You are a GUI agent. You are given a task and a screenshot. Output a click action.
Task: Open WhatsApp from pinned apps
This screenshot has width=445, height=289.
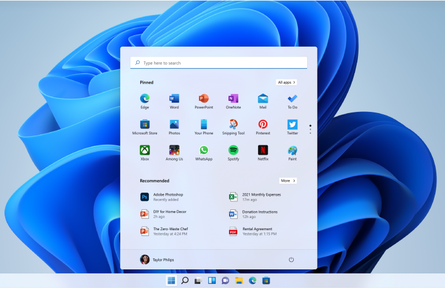204,153
